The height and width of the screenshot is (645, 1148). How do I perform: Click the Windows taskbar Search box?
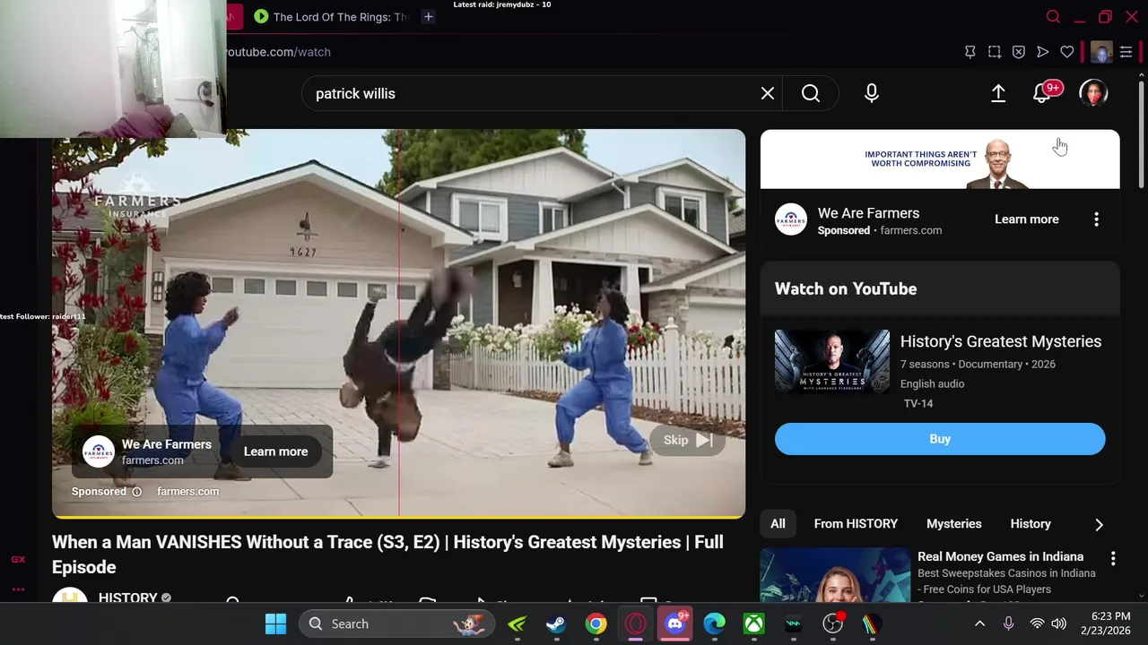tap(396, 623)
